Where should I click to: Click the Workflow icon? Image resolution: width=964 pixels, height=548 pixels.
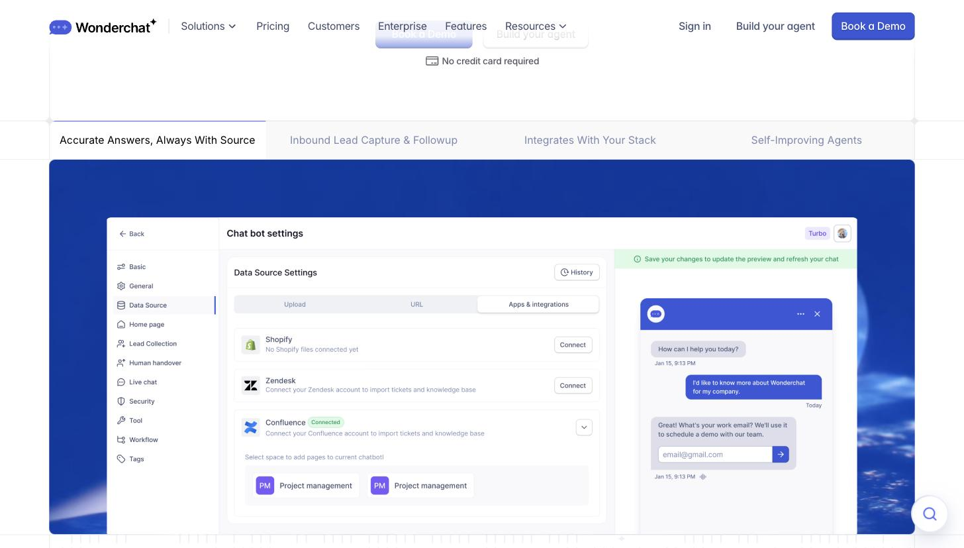[x=121, y=440]
